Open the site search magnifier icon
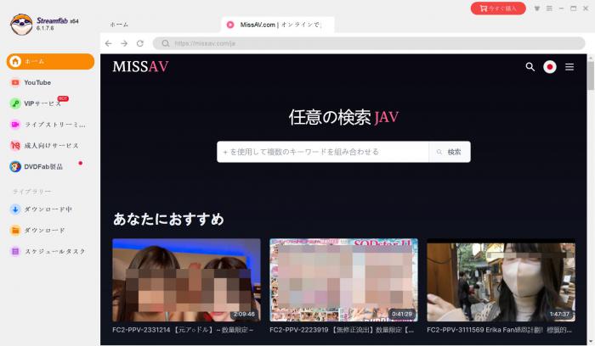595x346 pixels. tap(530, 67)
